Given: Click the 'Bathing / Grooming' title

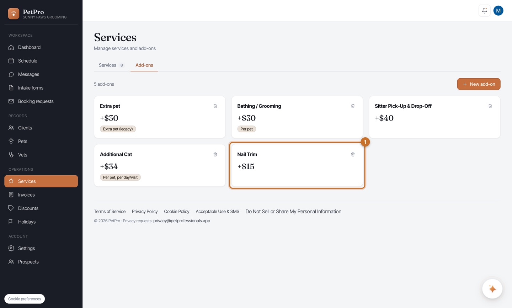Looking at the screenshot, I should pos(259,106).
